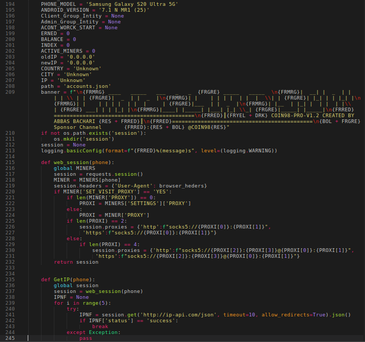Click 'len(PROXI) == 2' condition
Image resolution: width=365 pixels, height=342 pixels.
[100, 221]
